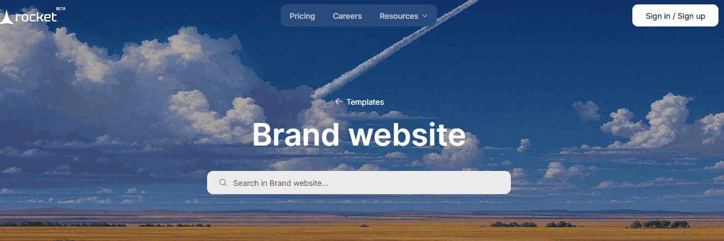Go to the Careers page
The image size is (724, 241).
coord(347,16)
